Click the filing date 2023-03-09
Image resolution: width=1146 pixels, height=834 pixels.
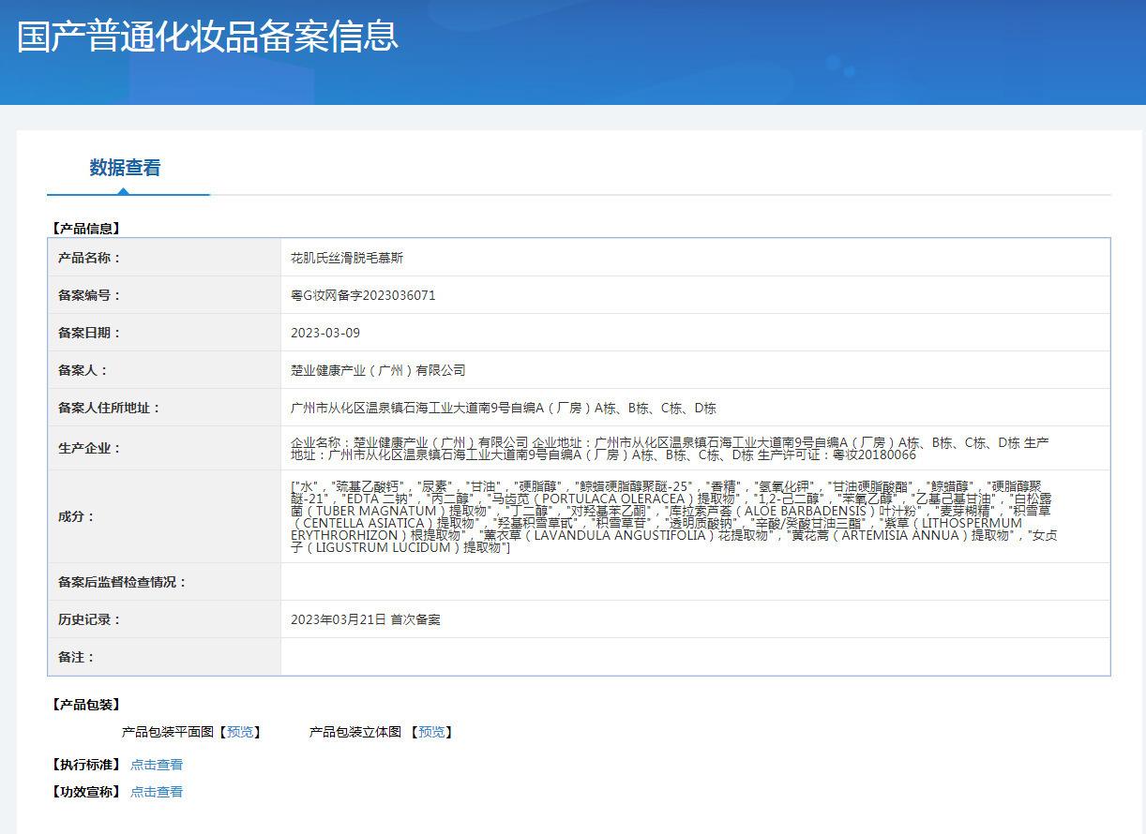coord(325,333)
